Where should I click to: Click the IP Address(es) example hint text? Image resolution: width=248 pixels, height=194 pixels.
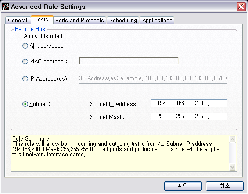(153, 78)
